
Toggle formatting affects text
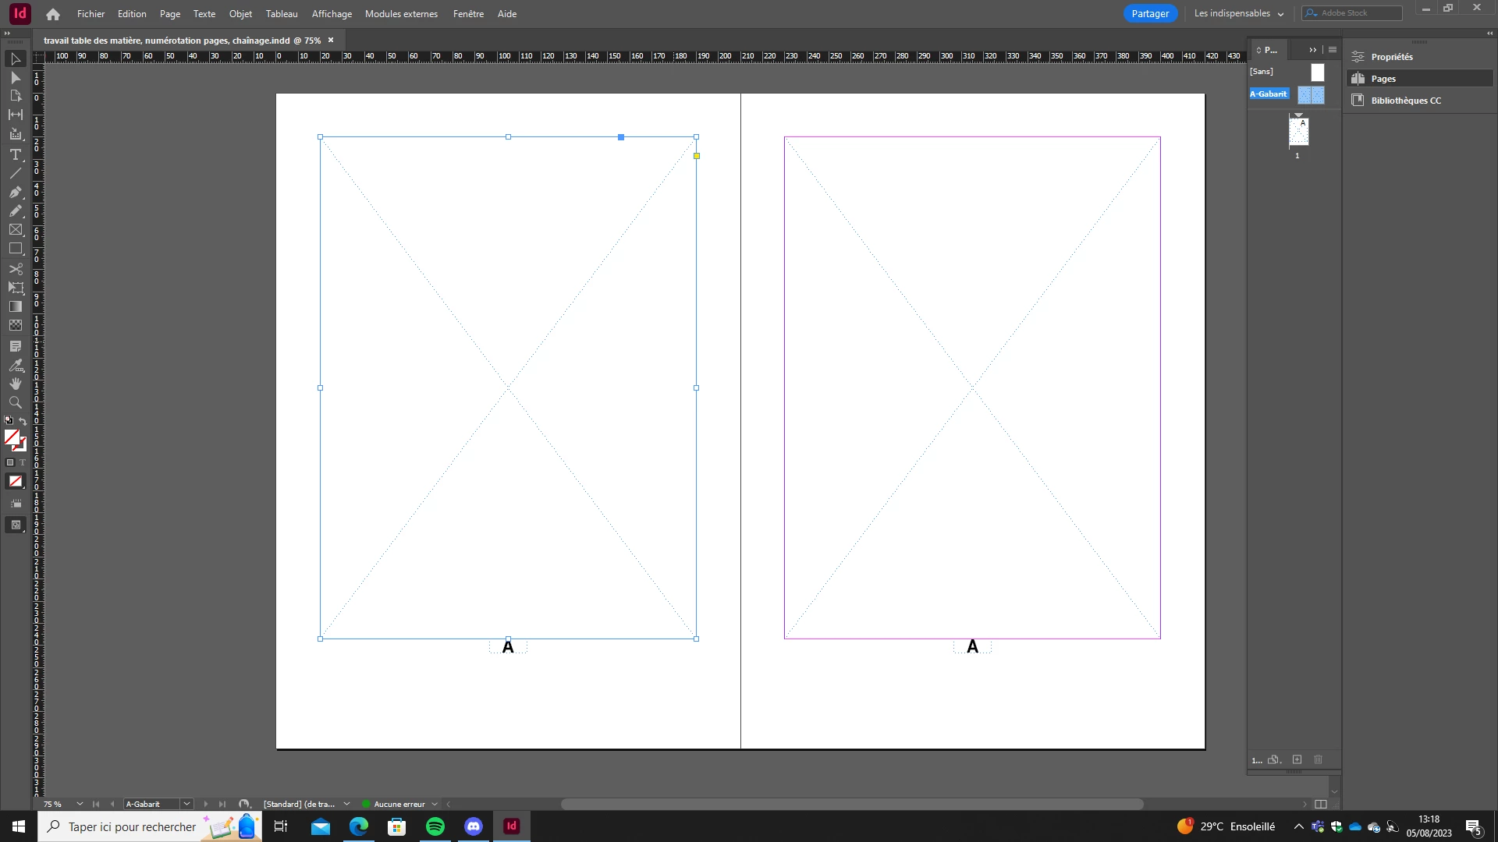[23, 462]
